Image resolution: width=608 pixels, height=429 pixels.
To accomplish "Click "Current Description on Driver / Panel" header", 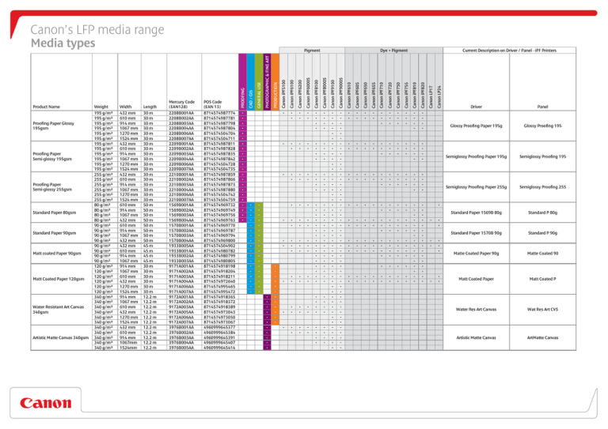I will point(509,51).
